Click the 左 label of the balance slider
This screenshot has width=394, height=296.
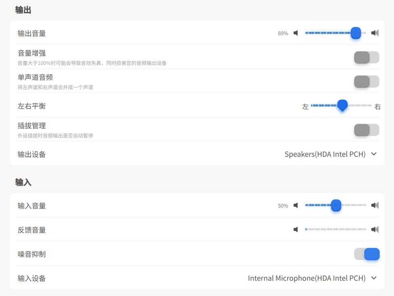(305, 107)
